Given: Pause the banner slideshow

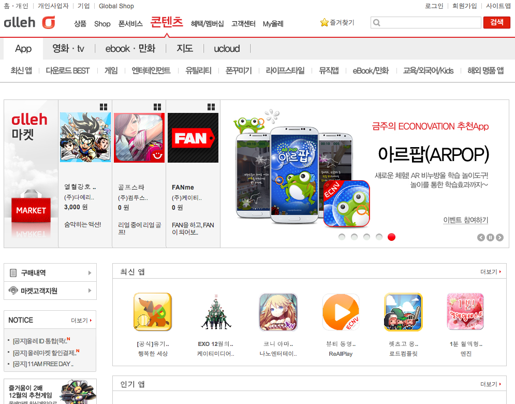Looking at the screenshot, I should (x=490, y=237).
